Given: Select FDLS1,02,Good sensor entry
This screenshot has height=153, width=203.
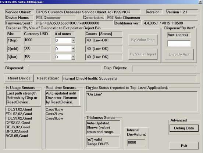Looking at the screenshot, I should pos(19,109).
